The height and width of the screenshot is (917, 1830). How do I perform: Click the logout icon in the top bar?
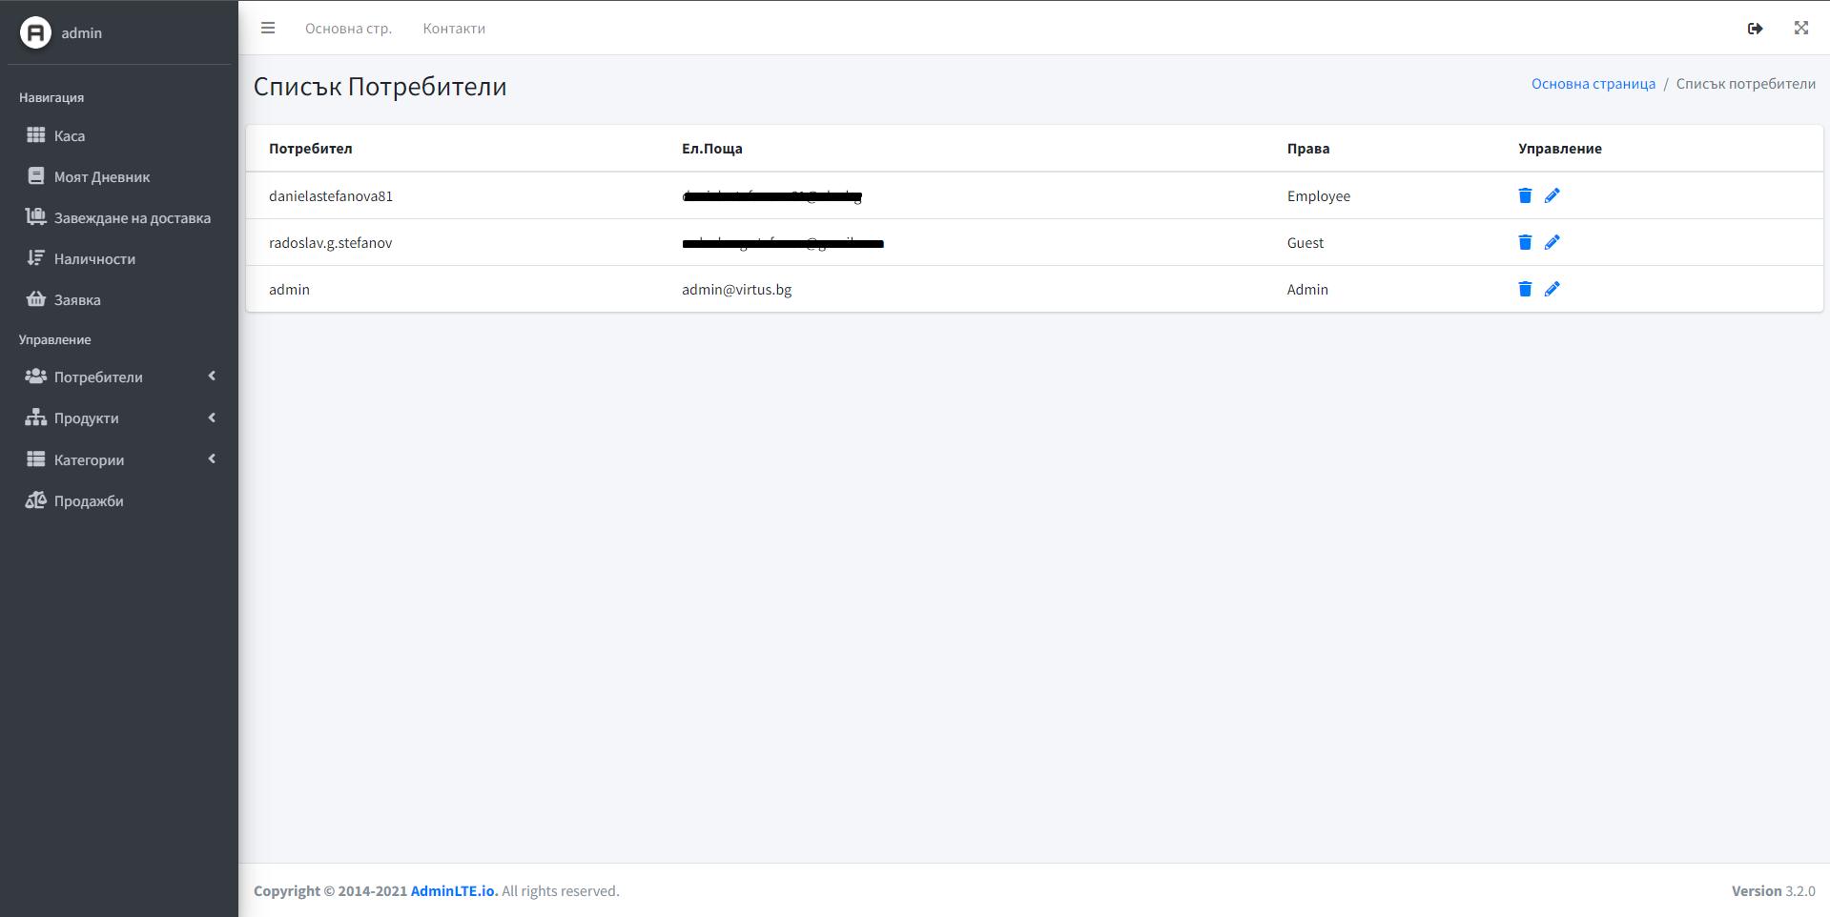click(1755, 29)
